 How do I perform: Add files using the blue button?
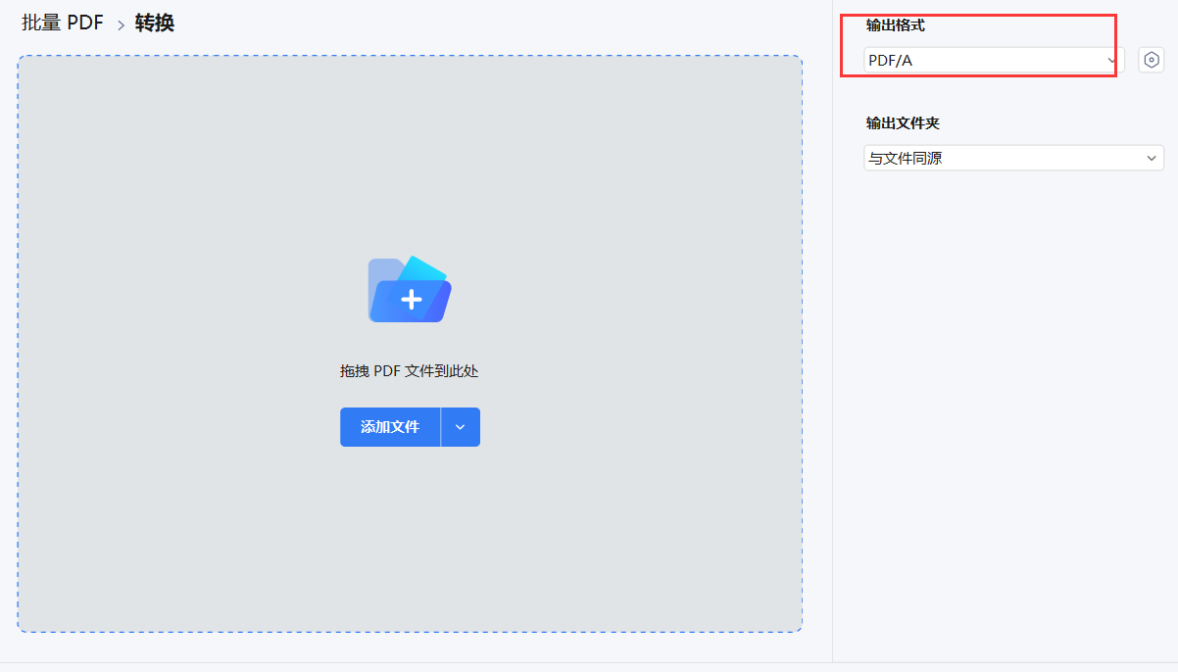(x=390, y=427)
